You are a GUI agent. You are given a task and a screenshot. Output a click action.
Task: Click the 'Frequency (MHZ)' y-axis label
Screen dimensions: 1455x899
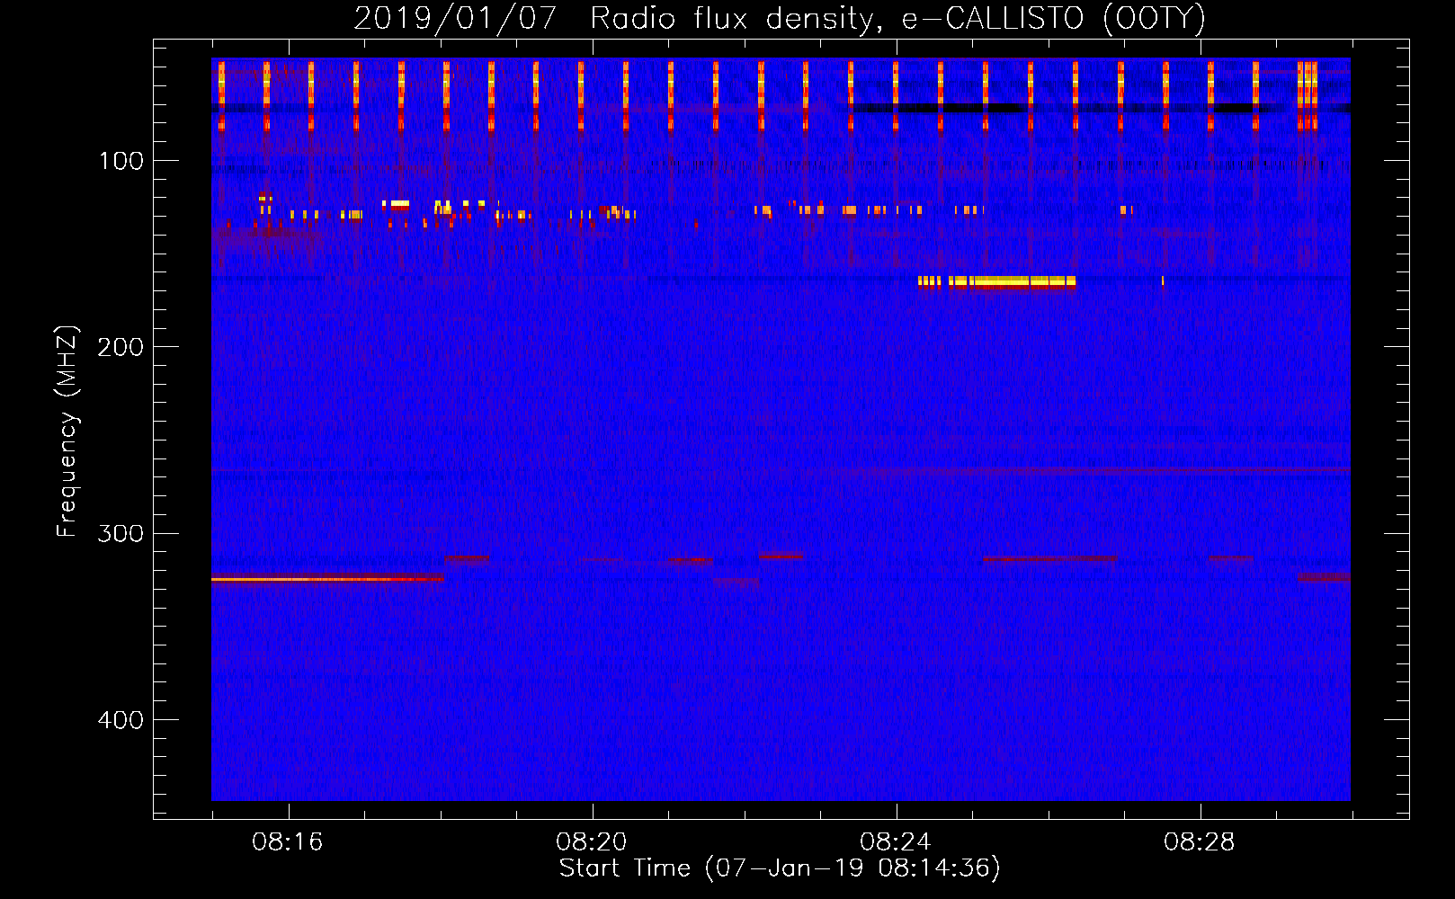(67, 431)
